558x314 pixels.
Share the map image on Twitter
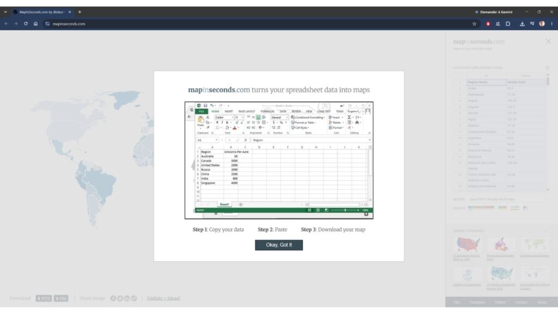[x=120, y=298]
